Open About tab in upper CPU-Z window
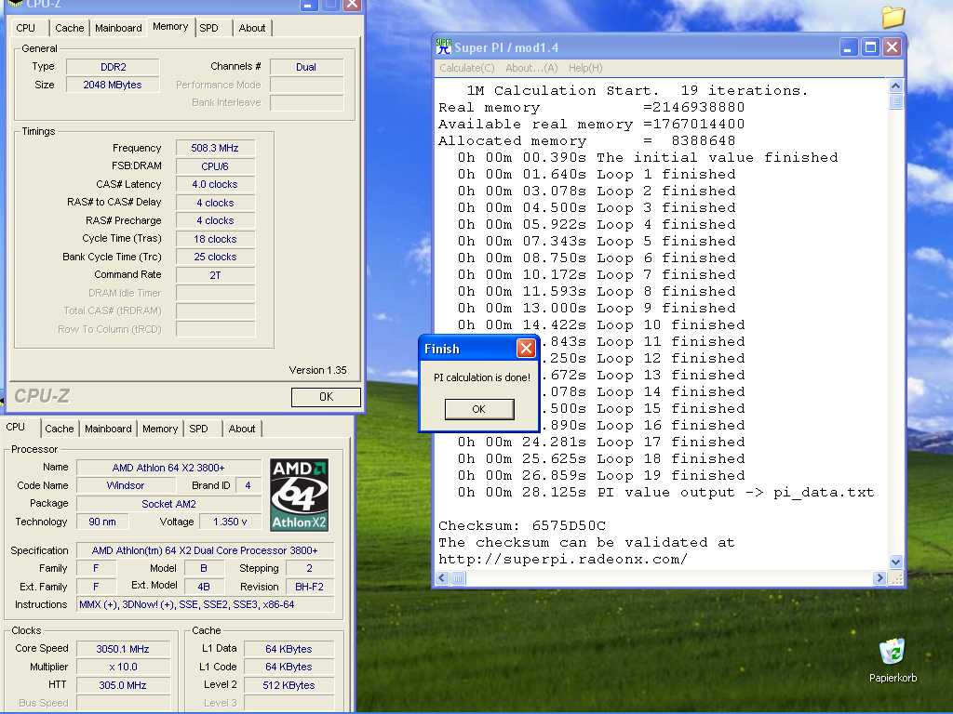The image size is (953, 714). (x=251, y=28)
